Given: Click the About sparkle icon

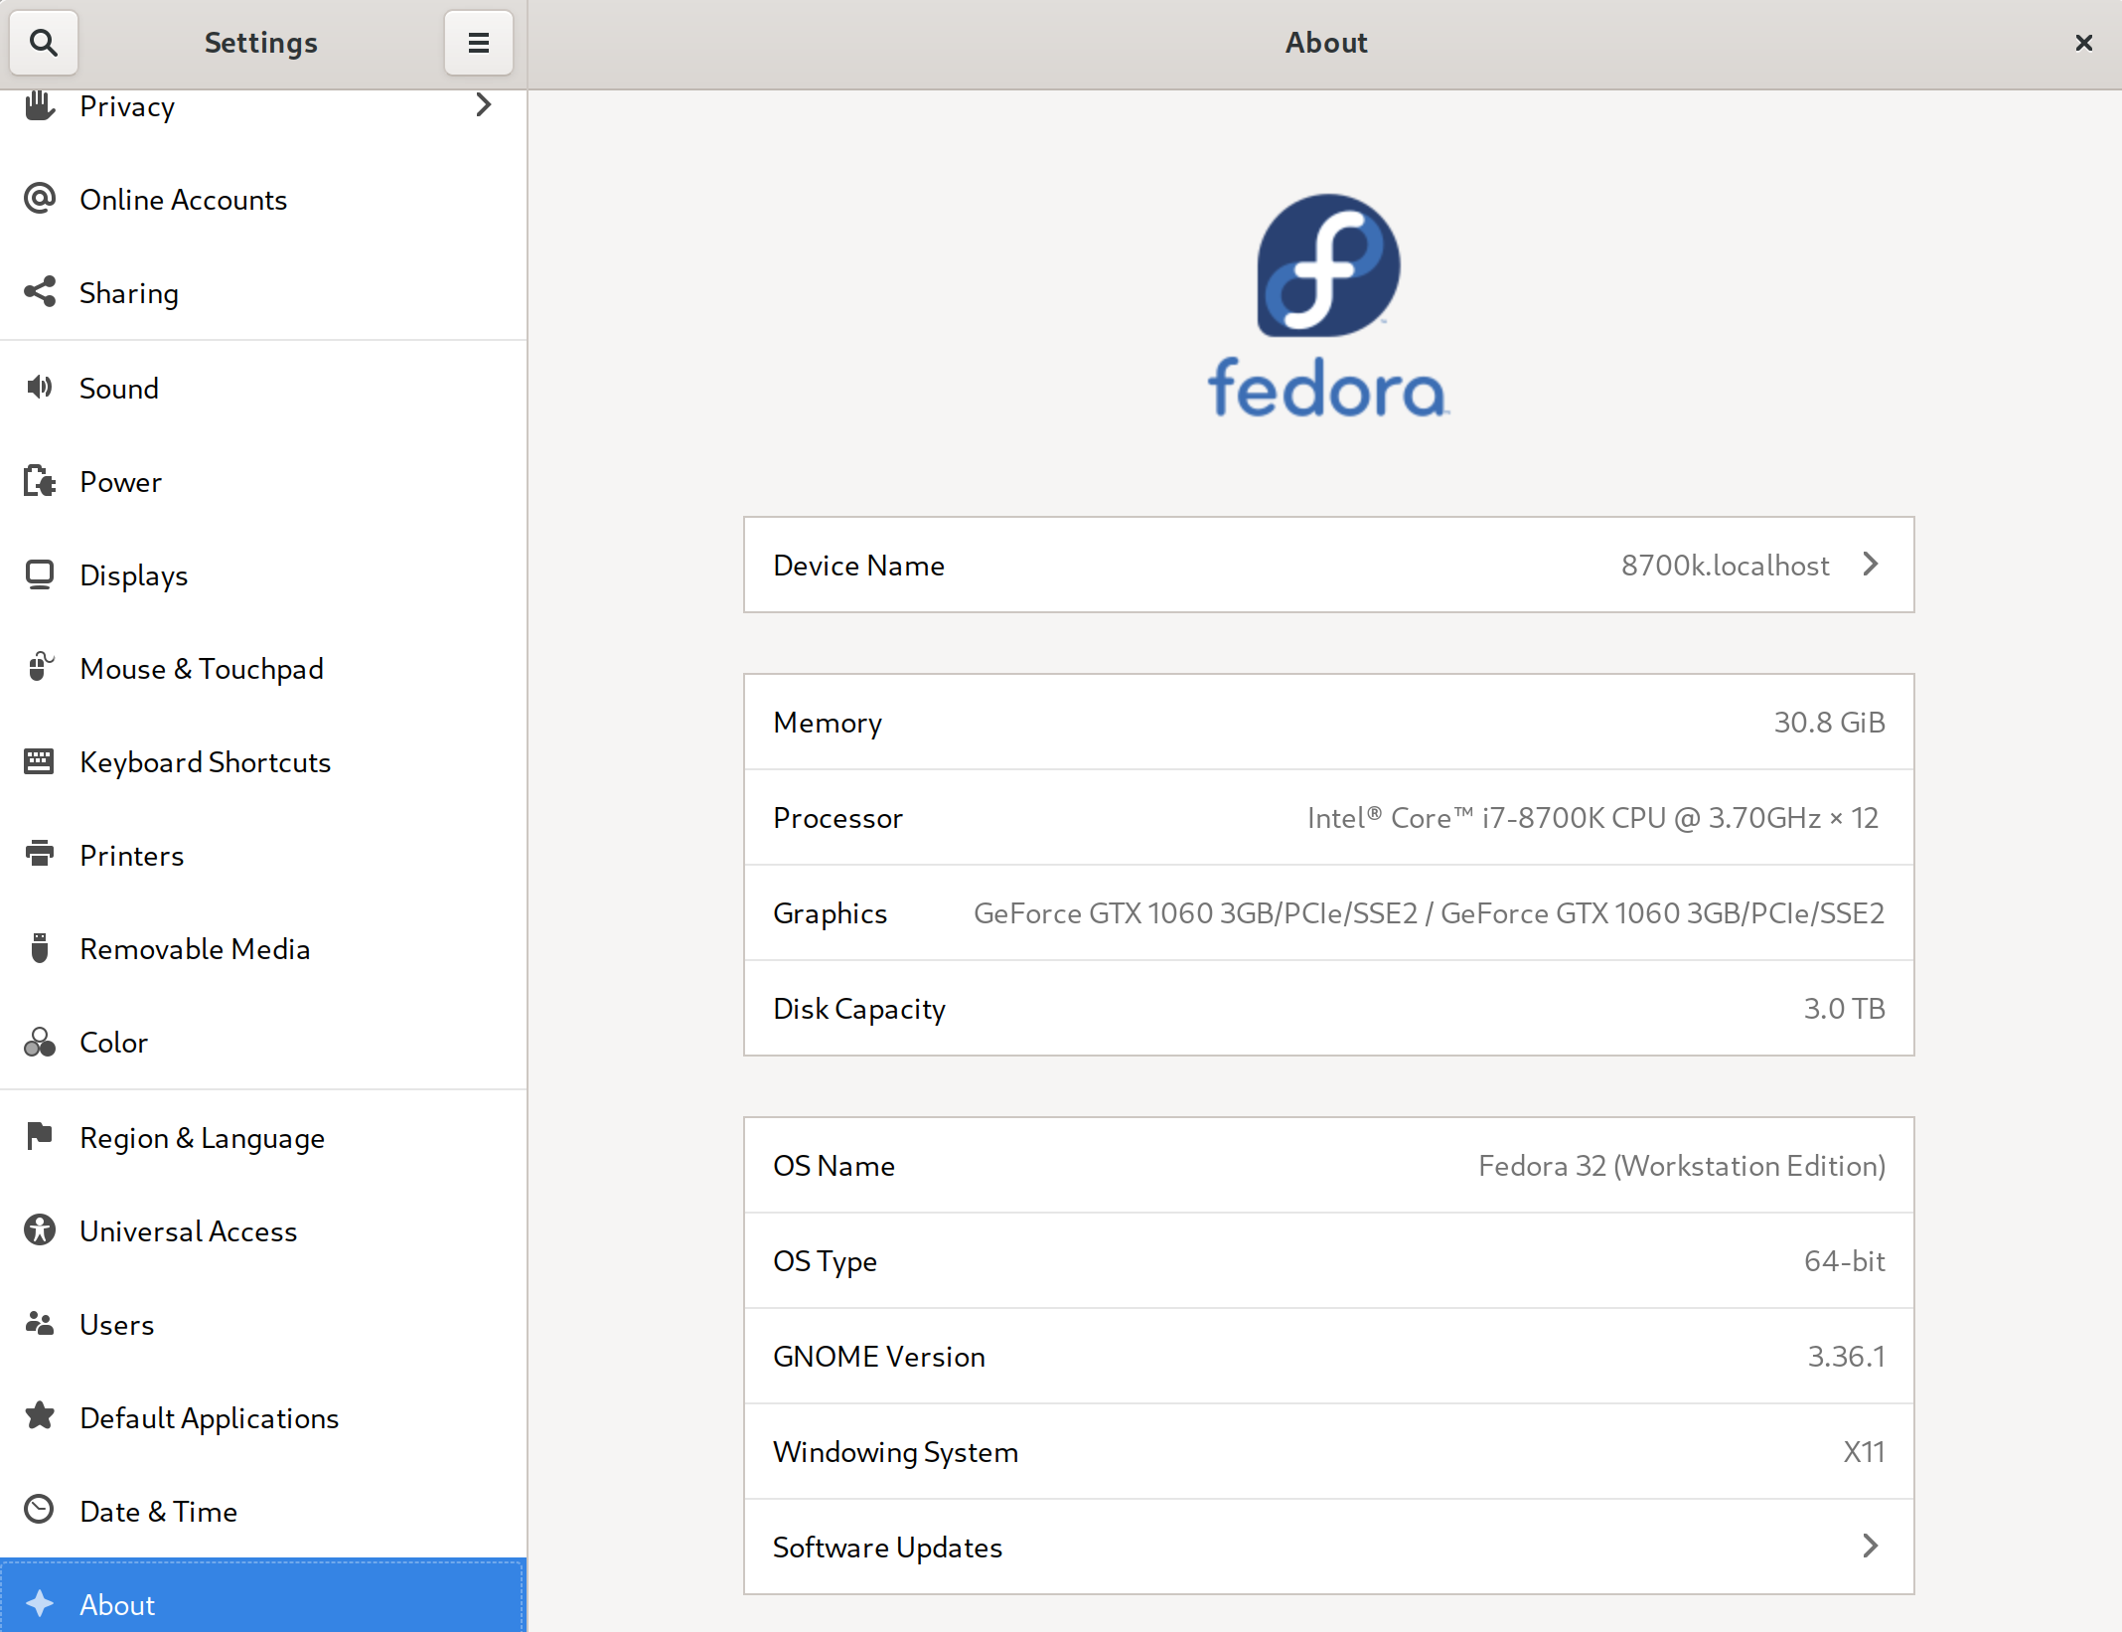Looking at the screenshot, I should [x=40, y=1603].
